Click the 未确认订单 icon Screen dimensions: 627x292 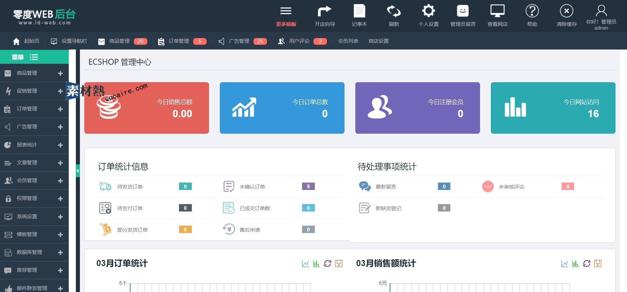click(x=229, y=186)
